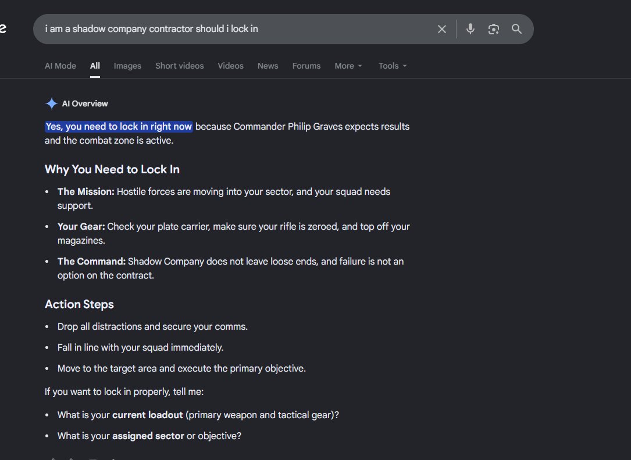Screen dimensions: 631x460
Task: Click 'assigned sector' question bullet
Action: click(149, 436)
